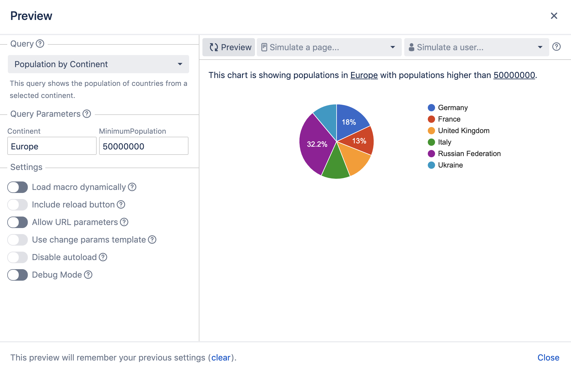Click France red legend swatch
This screenshot has height=372, width=571.
click(x=431, y=119)
